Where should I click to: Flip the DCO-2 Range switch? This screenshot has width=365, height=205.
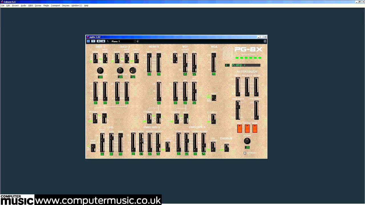tap(117, 58)
